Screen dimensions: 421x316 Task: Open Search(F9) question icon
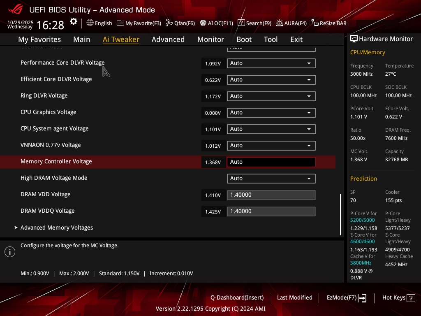pos(241,23)
